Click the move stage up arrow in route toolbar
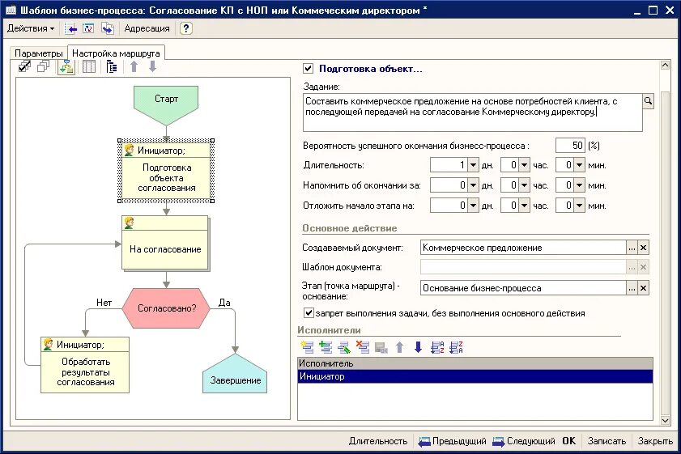Image resolution: width=681 pixels, height=454 pixels. coord(134,66)
